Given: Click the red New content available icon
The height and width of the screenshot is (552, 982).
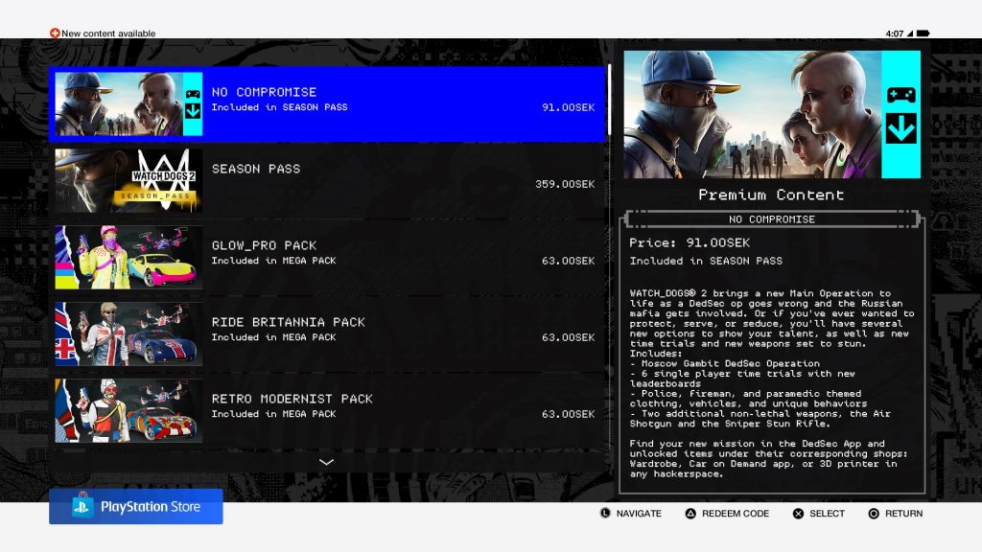Looking at the screenshot, I should (x=55, y=34).
